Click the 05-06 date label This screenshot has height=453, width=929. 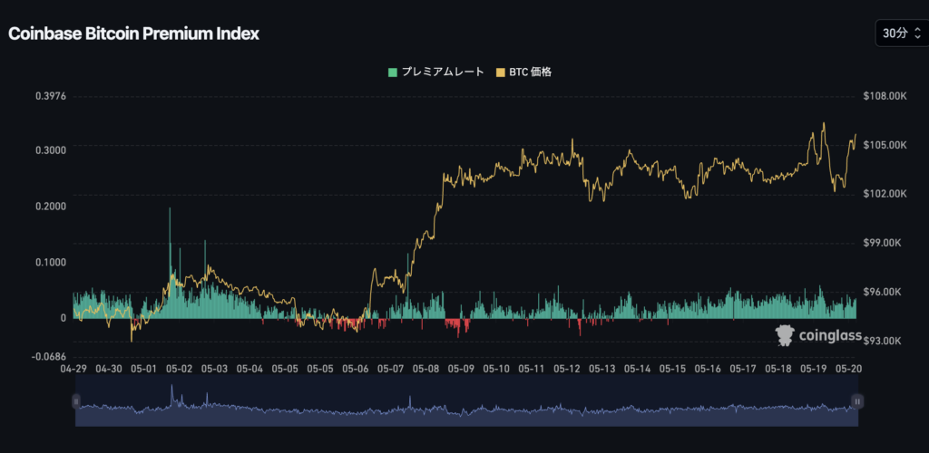click(x=356, y=369)
